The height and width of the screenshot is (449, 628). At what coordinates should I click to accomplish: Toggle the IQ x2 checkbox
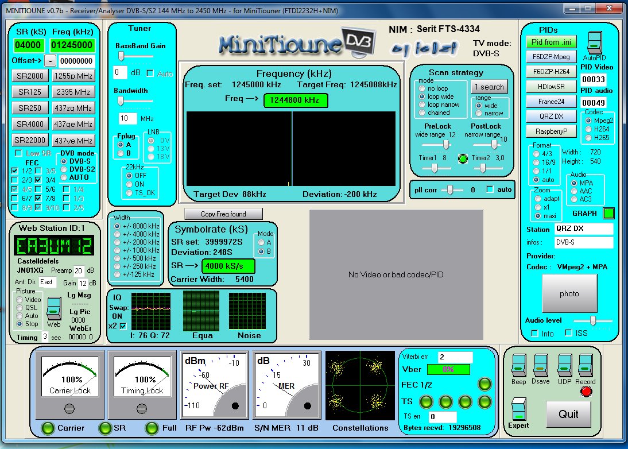point(123,326)
